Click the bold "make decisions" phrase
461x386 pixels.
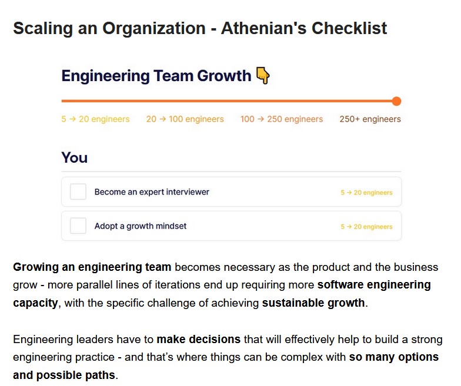coord(199,340)
